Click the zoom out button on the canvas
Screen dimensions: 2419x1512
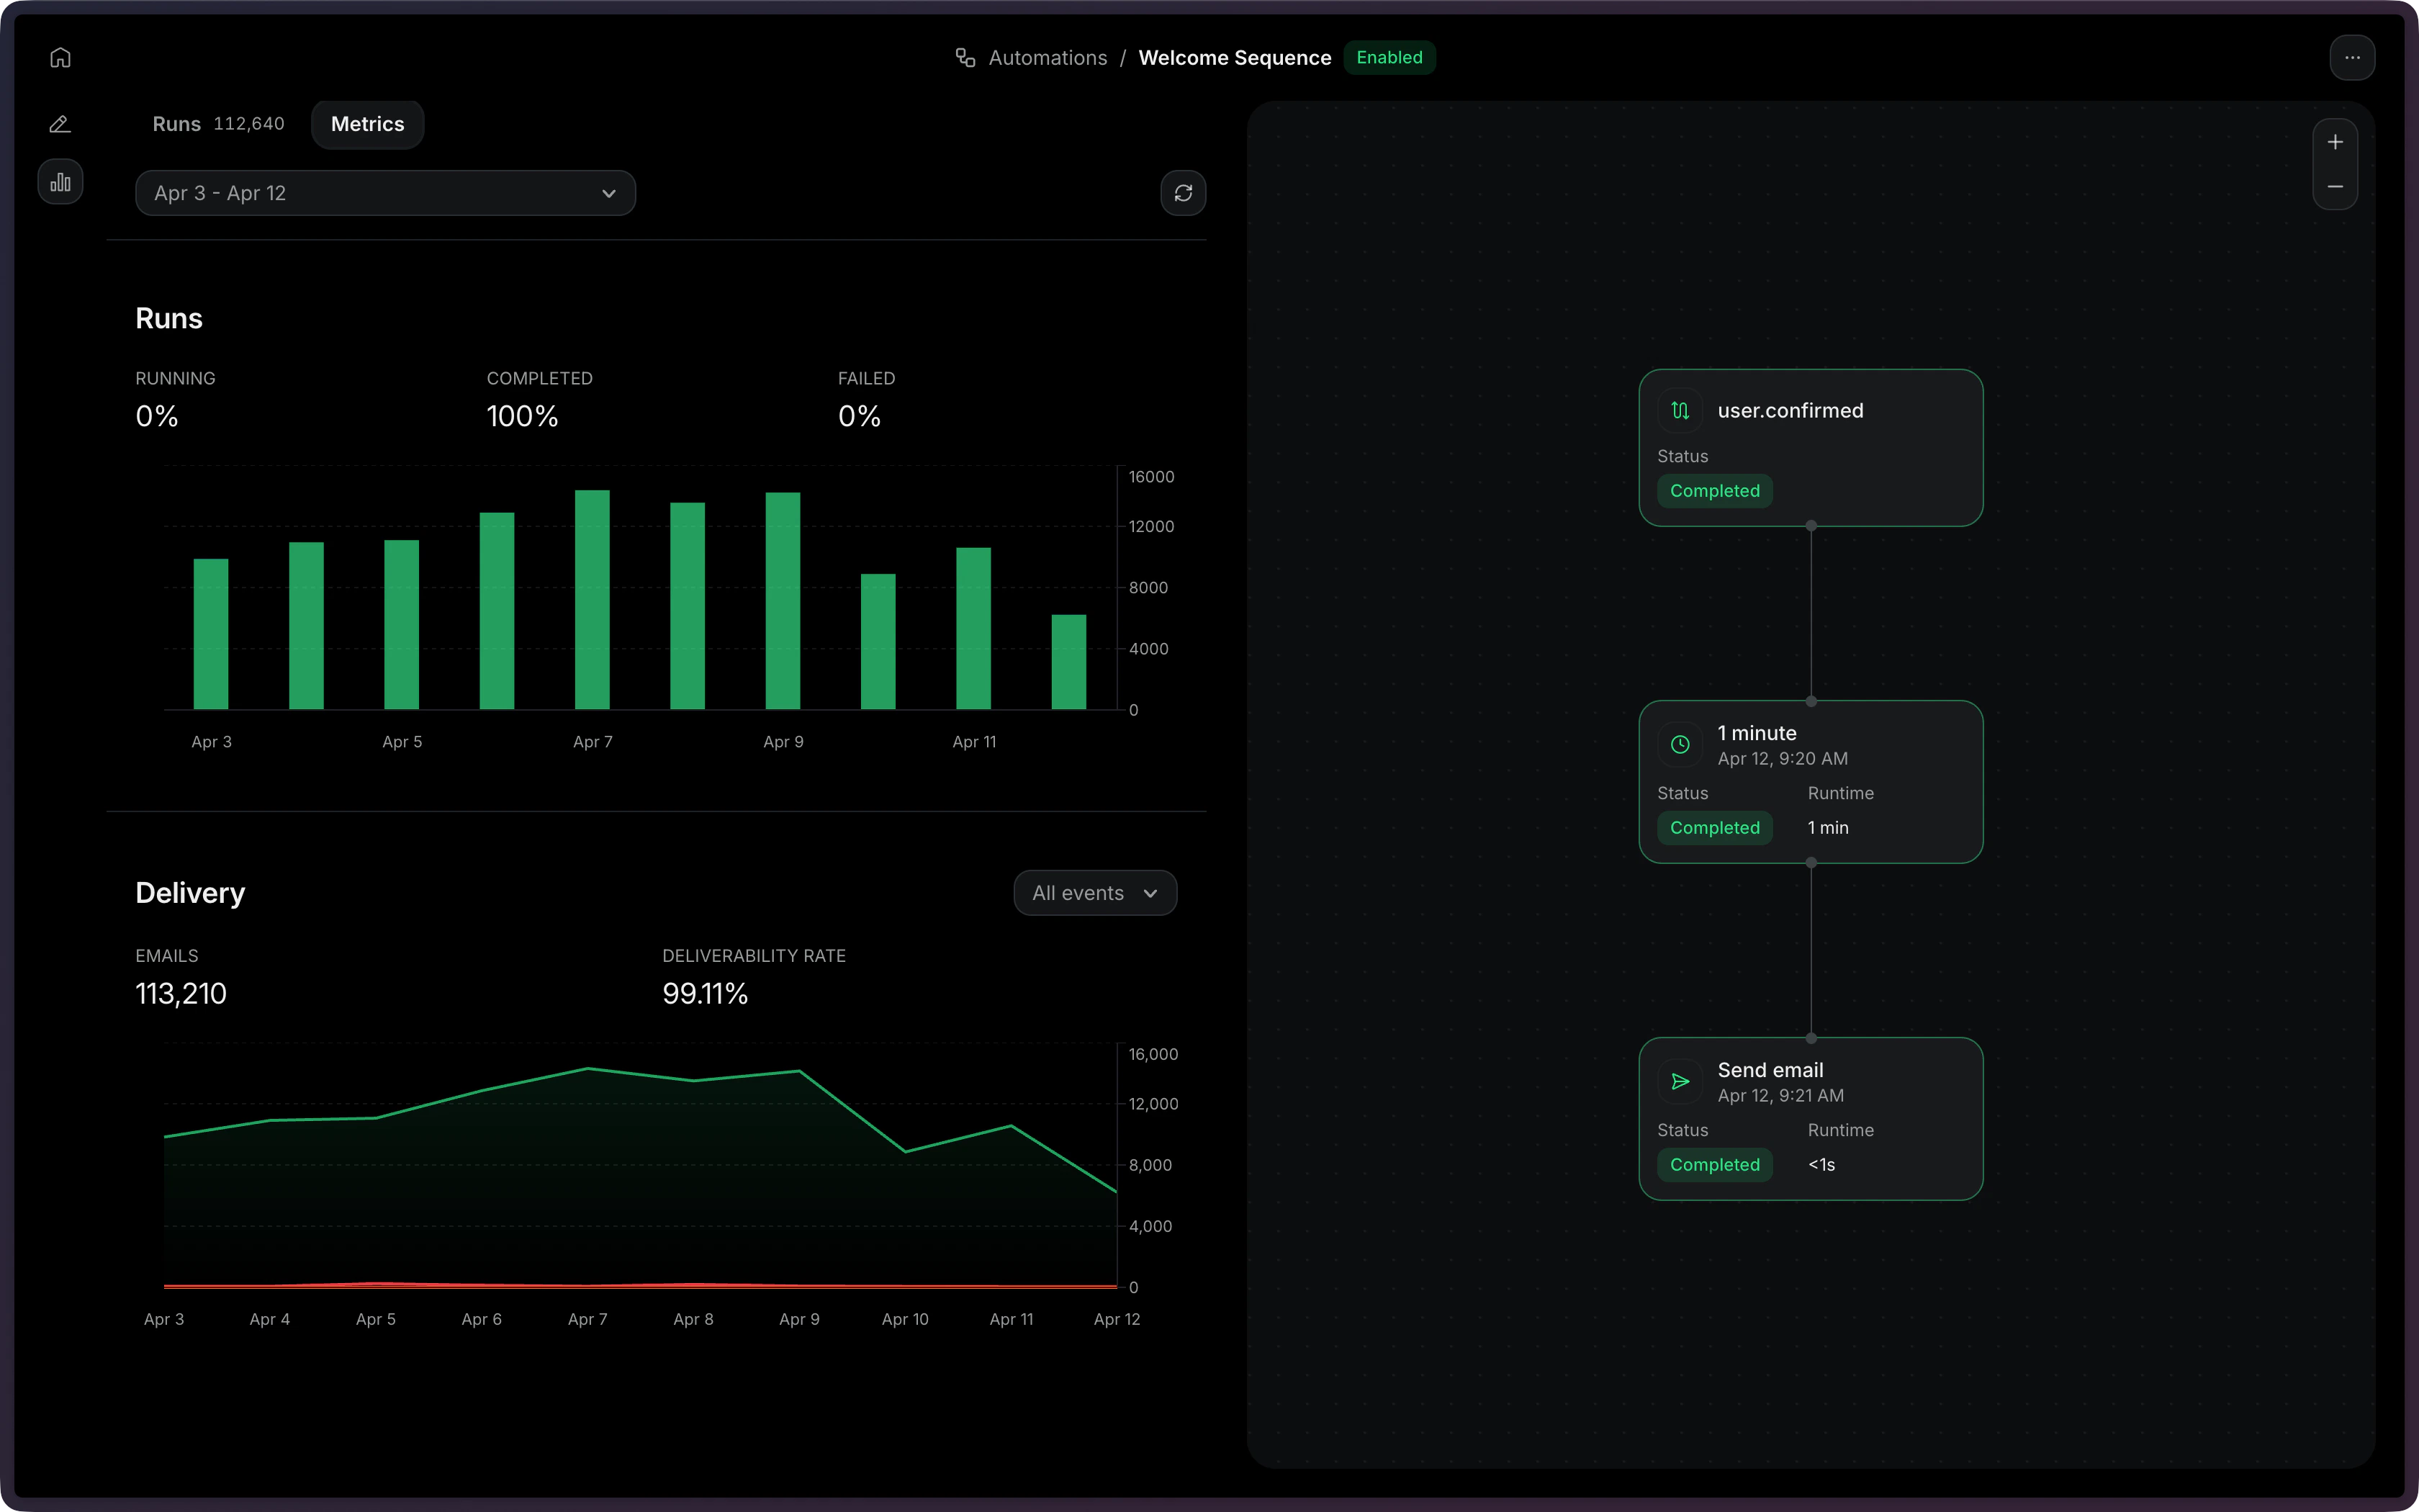coord(2334,186)
